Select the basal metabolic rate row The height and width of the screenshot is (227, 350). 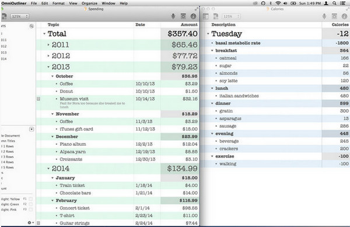[275, 43]
